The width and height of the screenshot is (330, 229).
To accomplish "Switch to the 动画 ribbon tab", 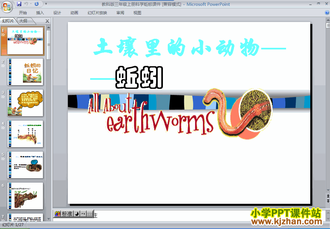I will (74, 13).
